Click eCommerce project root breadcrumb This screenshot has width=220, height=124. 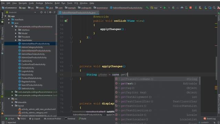coord(9,8)
